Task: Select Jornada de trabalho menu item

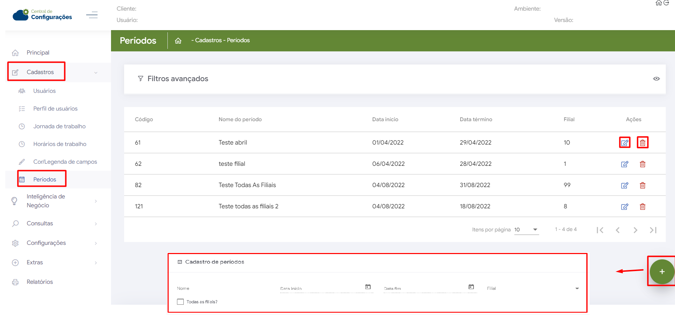Action: tap(59, 126)
